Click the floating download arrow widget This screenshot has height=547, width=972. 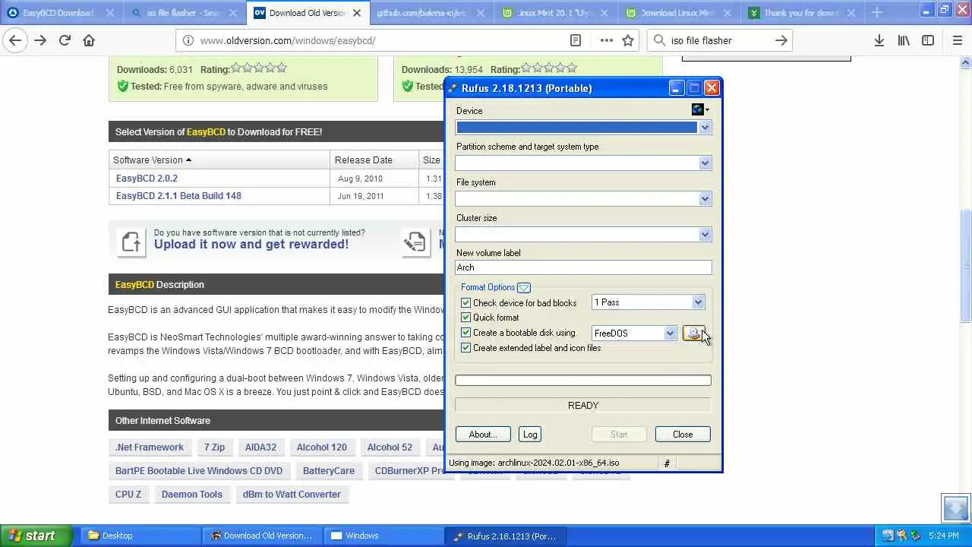tap(955, 507)
